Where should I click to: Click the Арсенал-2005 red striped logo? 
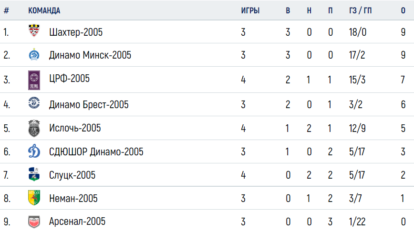click(34, 222)
